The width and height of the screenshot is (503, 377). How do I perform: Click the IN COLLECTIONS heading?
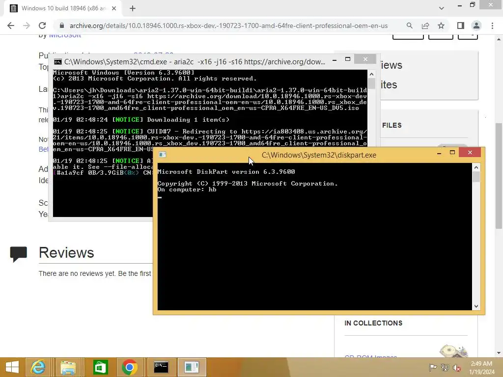tap(373, 323)
